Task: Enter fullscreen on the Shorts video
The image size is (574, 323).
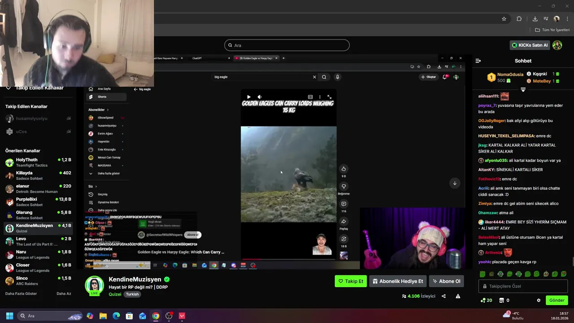Action: click(329, 97)
